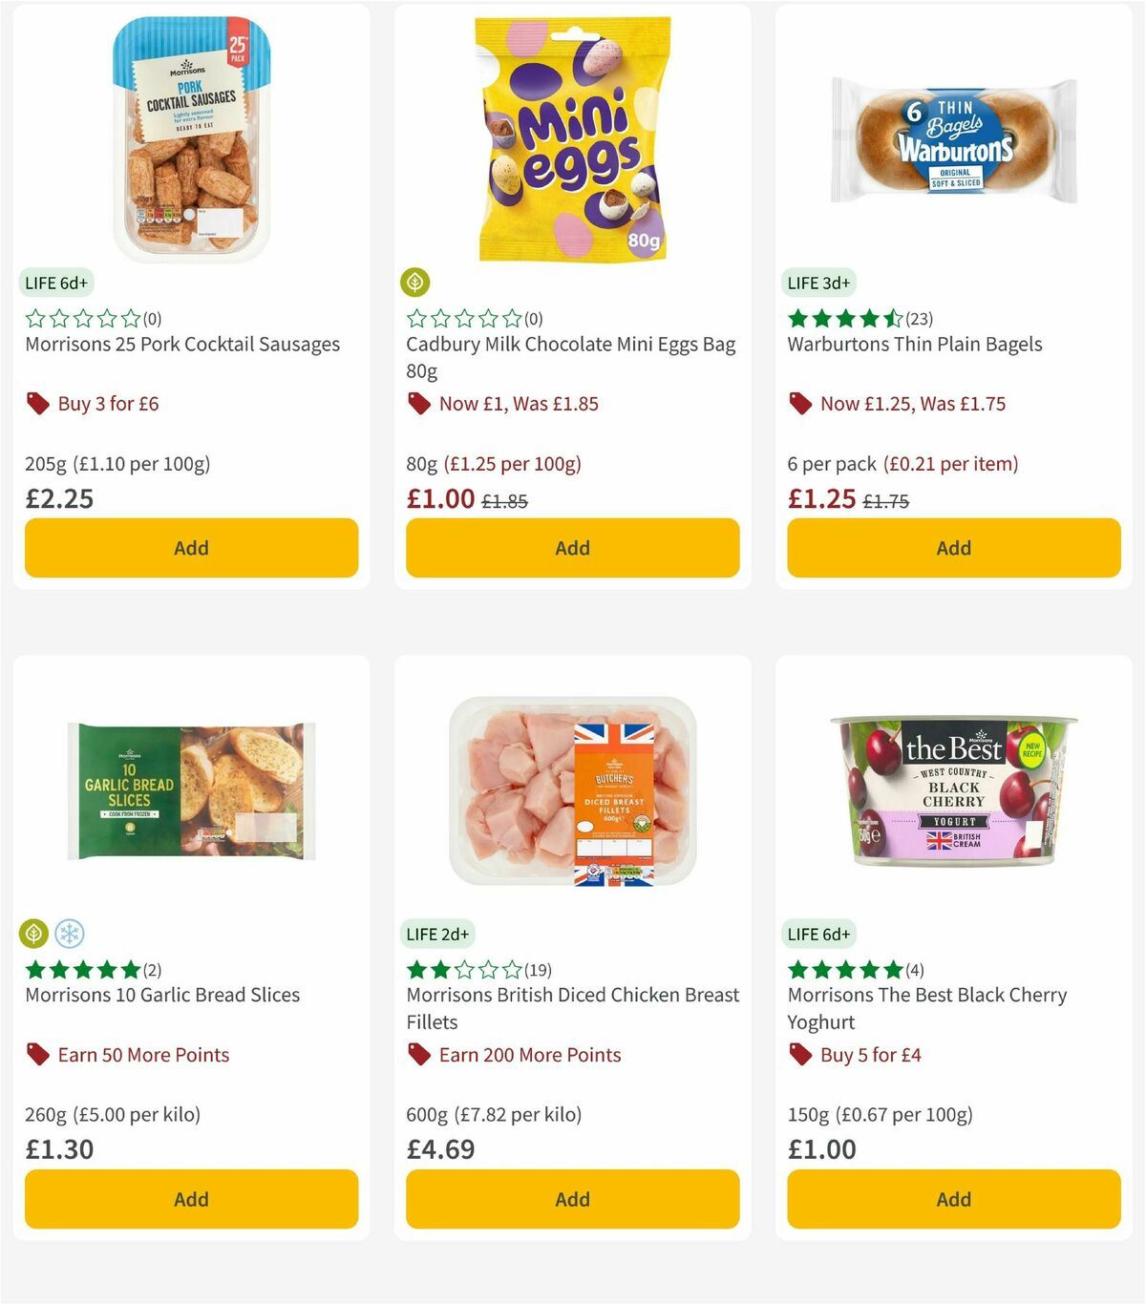Click the tag icon beside 'Earn 50 More Points'
1146x1304 pixels.
click(x=38, y=1055)
